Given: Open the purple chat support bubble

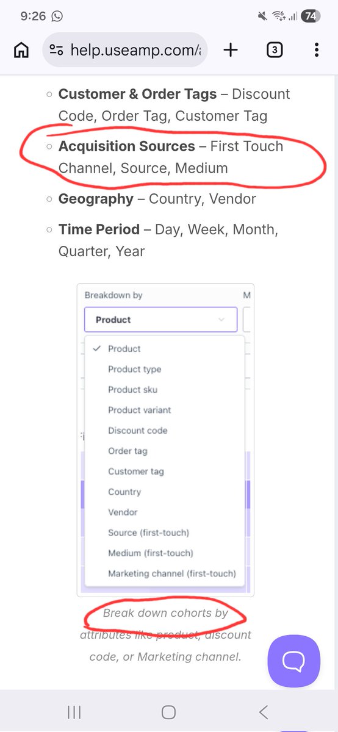Looking at the screenshot, I should pos(293,661).
